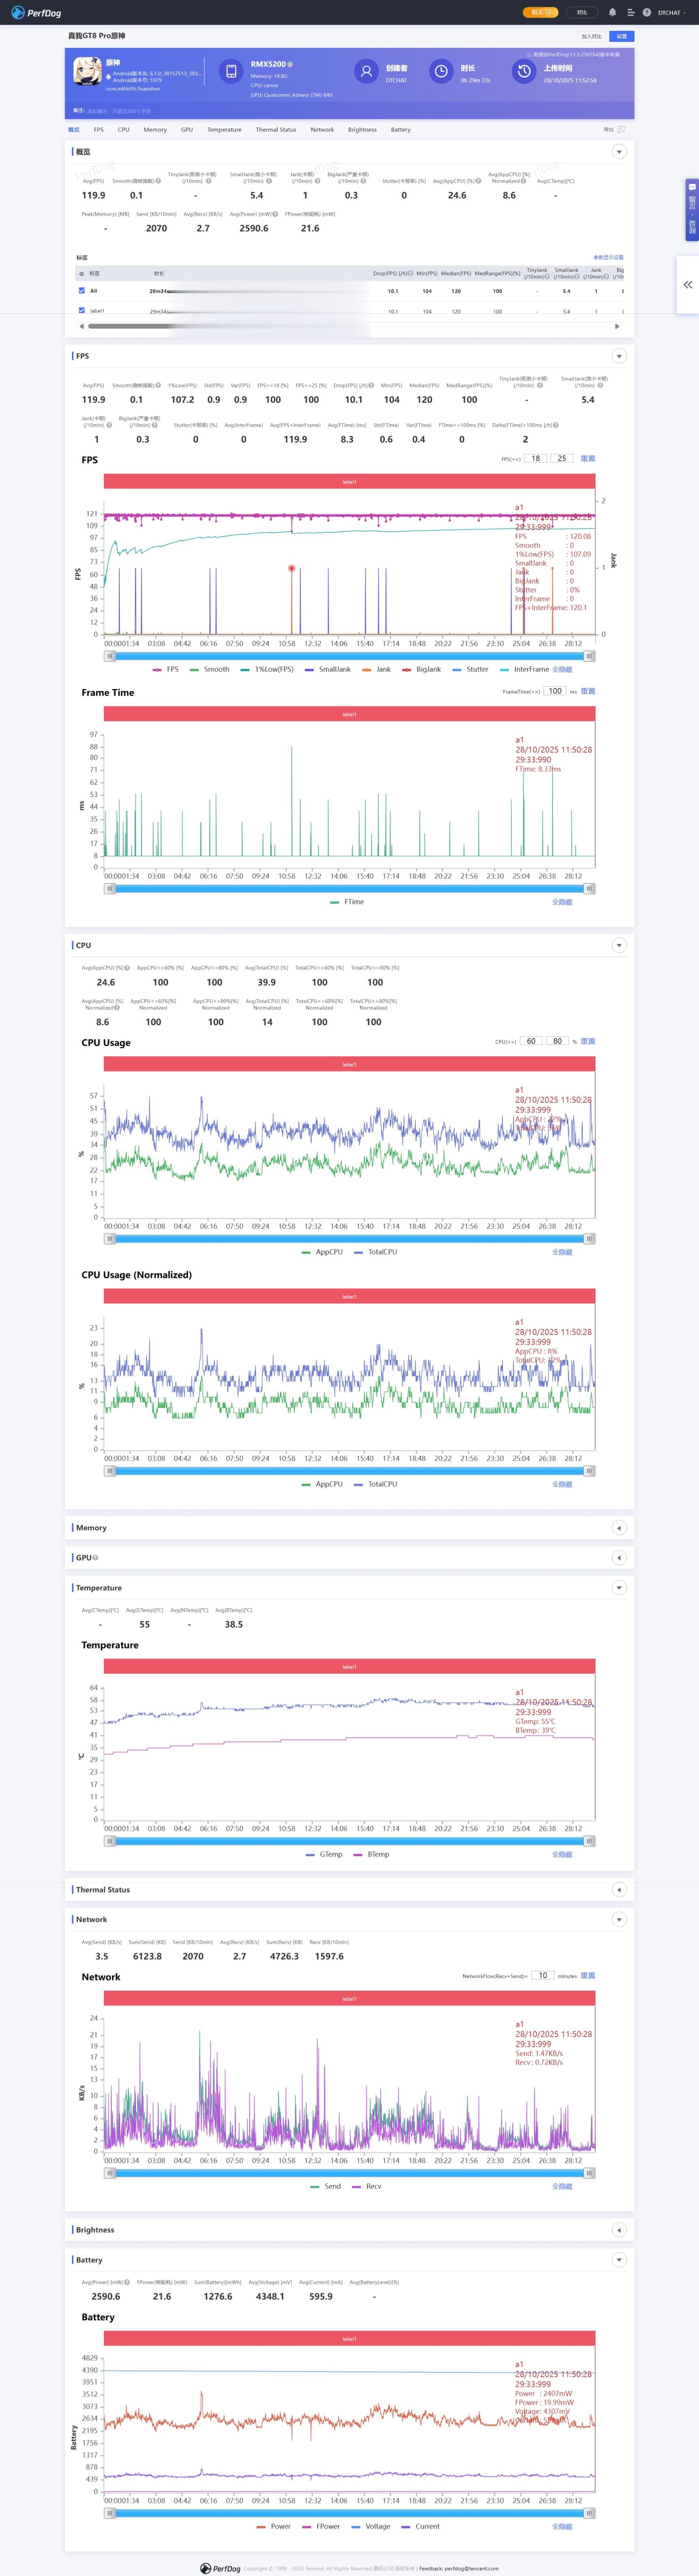The height and width of the screenshot is (2576, 699).
Task: Click the PerfDog logo
Action: click(x=38, y=13)
